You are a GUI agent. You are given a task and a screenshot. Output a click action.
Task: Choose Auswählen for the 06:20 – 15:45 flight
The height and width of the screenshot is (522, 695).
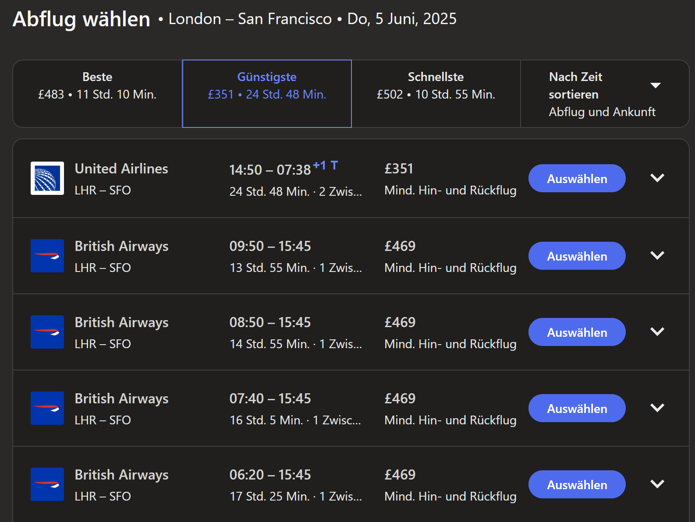(x=577, y=484)
